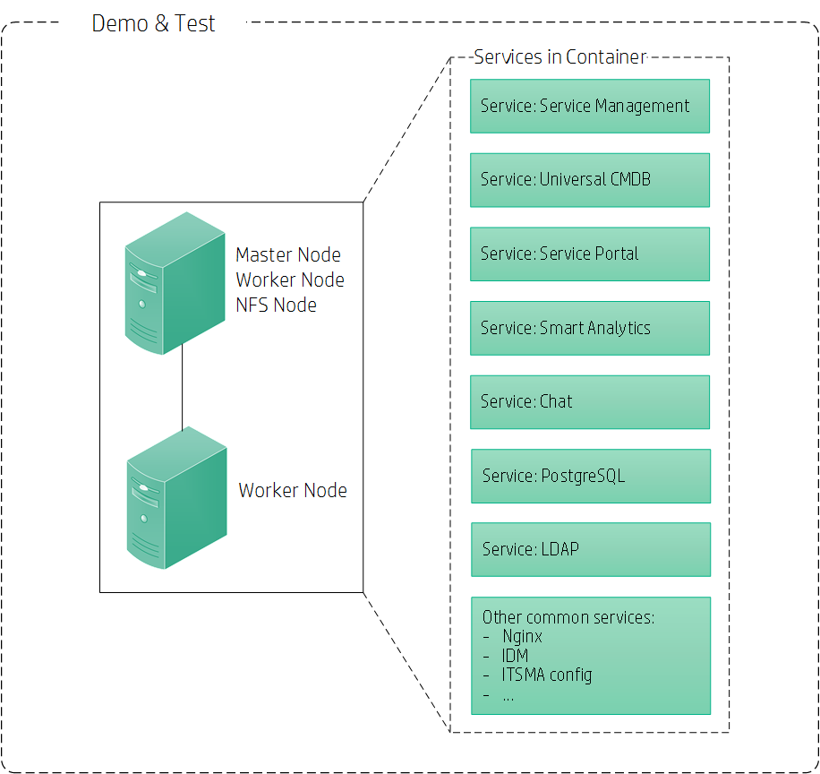
Task: Select the Service Management service block
Action: [x=589, y=106]
